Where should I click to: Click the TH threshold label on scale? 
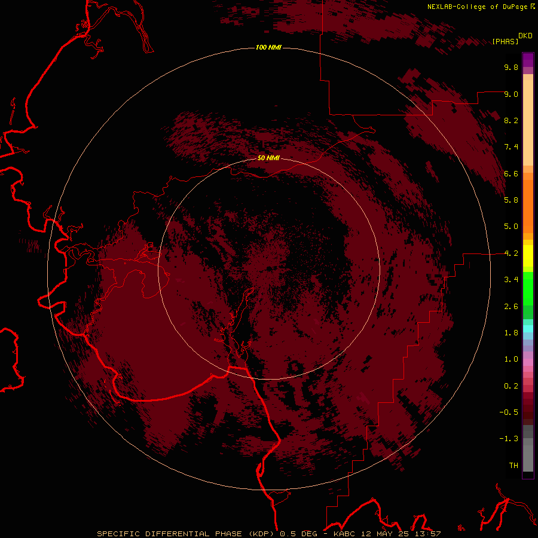pyautogui.click(x=513, y=466)
